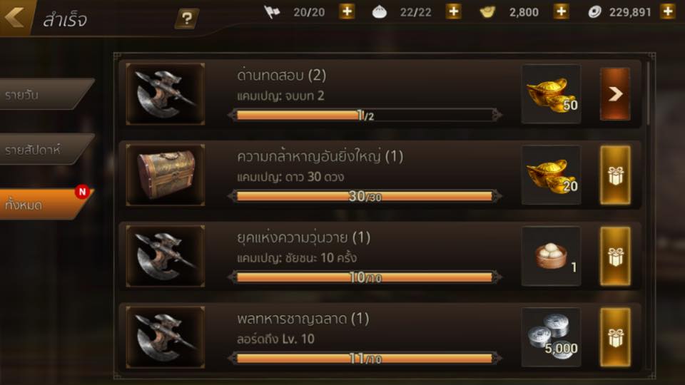685x385 pixels.
Task: Switch to the รายวัน daily tab
Action: click(x=46, y=94)
